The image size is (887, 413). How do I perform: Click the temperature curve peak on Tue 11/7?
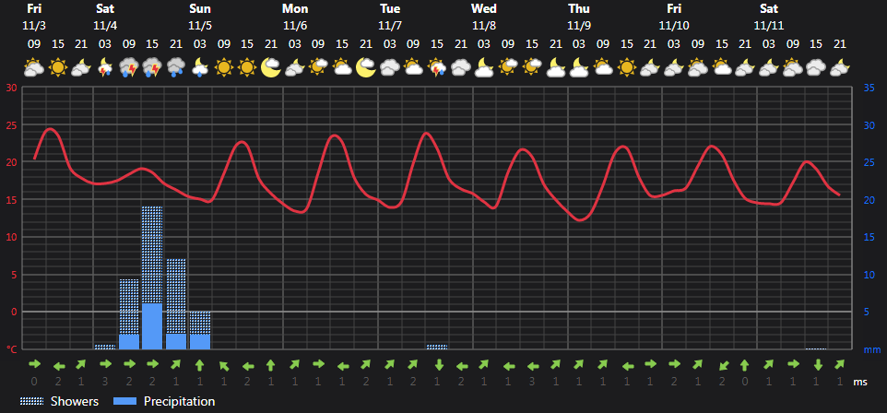426,134
